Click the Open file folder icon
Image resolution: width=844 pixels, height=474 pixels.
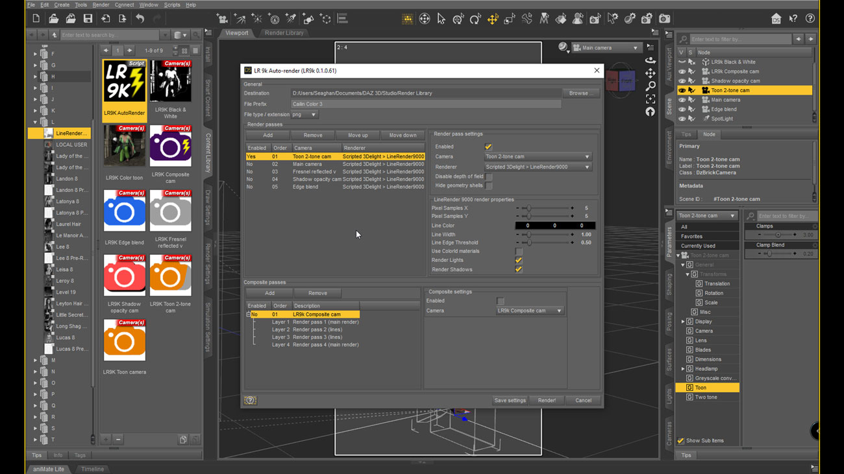[x=53, y=19]
